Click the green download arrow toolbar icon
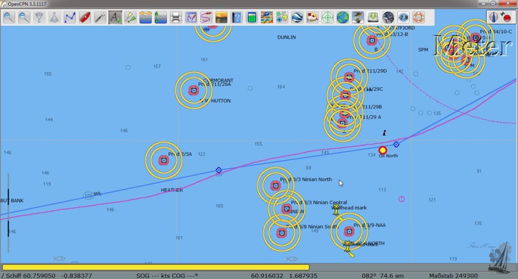The height and width of the screenshot is (279, 518). (373, 17)
